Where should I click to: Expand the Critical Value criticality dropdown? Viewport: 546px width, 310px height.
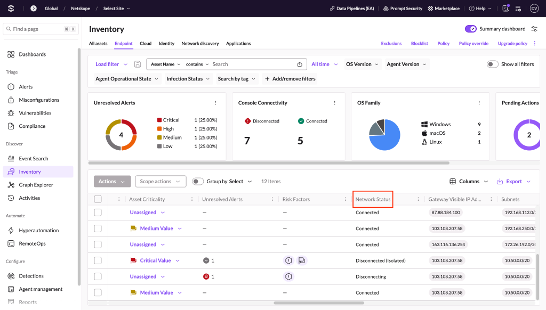click(178, 260)
